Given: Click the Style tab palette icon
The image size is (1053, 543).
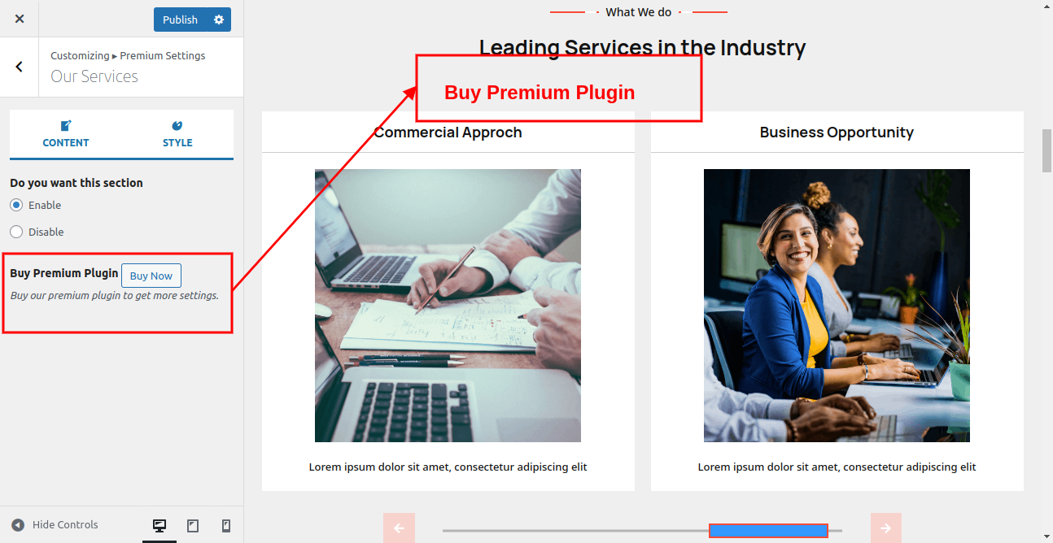Looking at the screenshot, I should 177,125.
